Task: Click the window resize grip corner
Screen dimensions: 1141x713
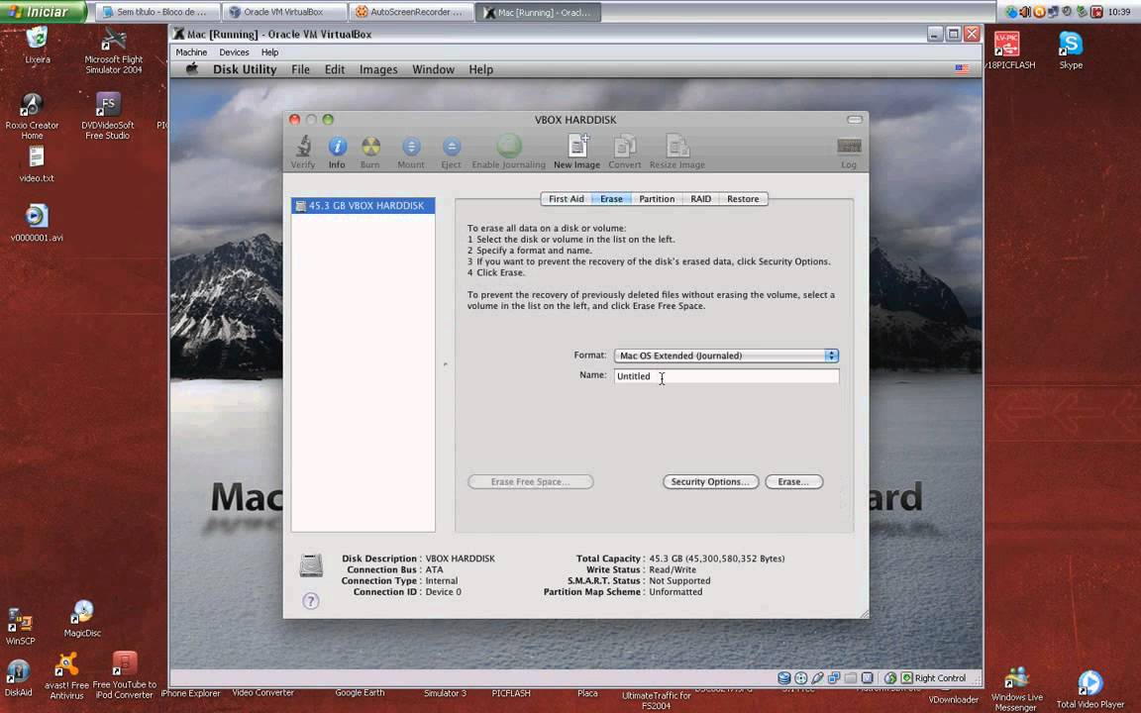Action: pos(864,614)
